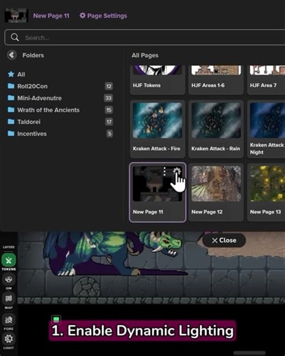The image size is (285, 356).
Task: Click the Mini-Advenutre folder icon
Action: coord(11,98)
